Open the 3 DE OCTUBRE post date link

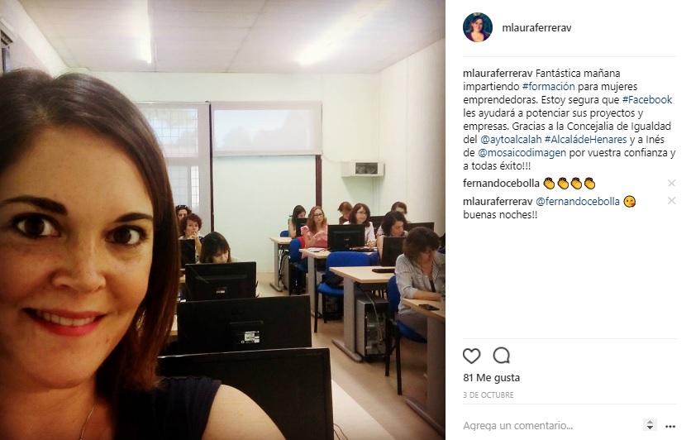point(488,395)
